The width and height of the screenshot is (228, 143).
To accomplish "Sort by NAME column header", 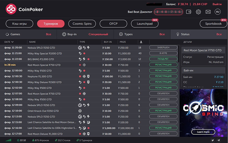I will coord(32,42).
